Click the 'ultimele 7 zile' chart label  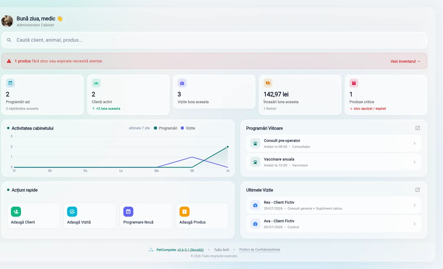point(139,128)
